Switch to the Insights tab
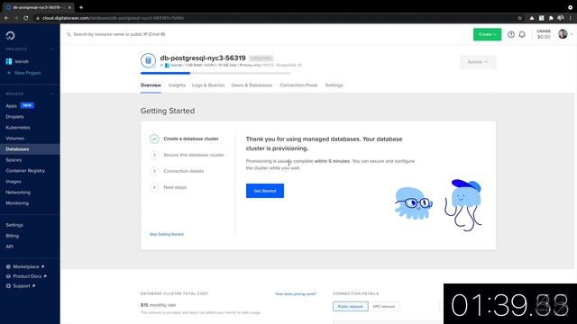 coord(177,85)
